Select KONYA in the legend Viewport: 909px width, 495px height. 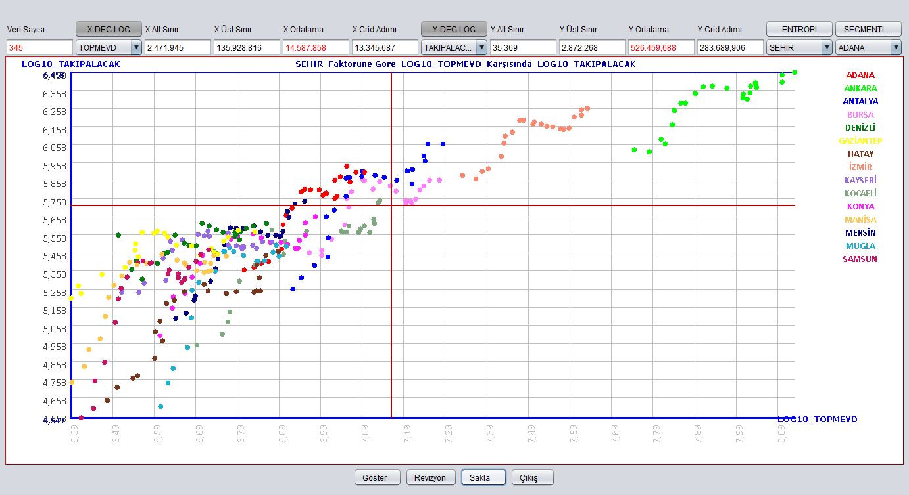pyautogui.click(x=860, y=206)
